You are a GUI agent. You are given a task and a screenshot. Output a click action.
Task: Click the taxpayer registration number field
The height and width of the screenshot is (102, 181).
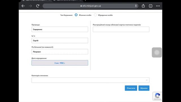[x=121, y=29]
